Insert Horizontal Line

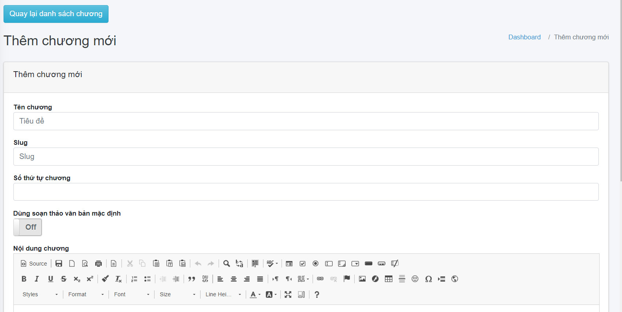point(402,279)
